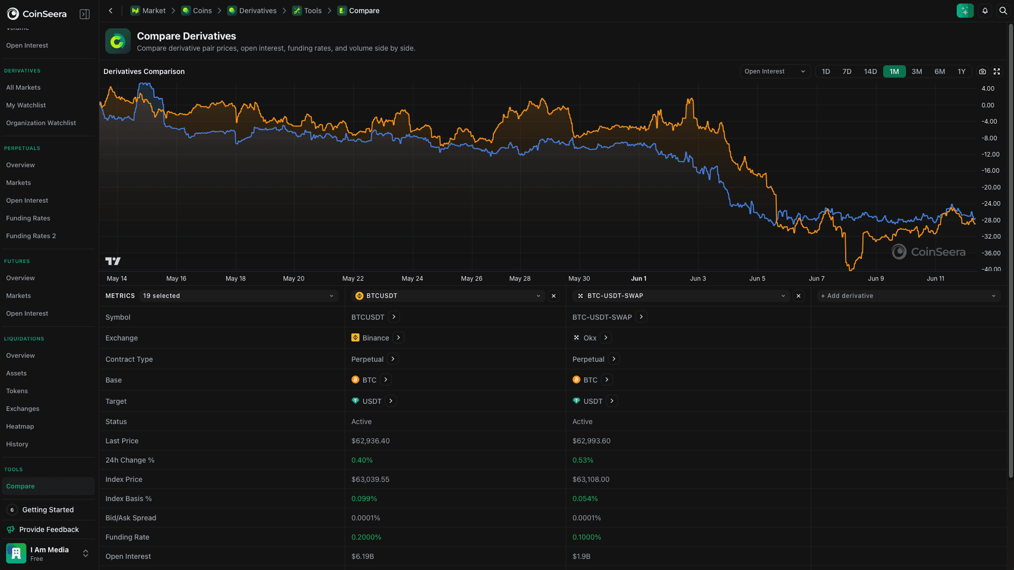Select Compare under Tools
This screenshot has width=1014, height=570.
[48, 486]
